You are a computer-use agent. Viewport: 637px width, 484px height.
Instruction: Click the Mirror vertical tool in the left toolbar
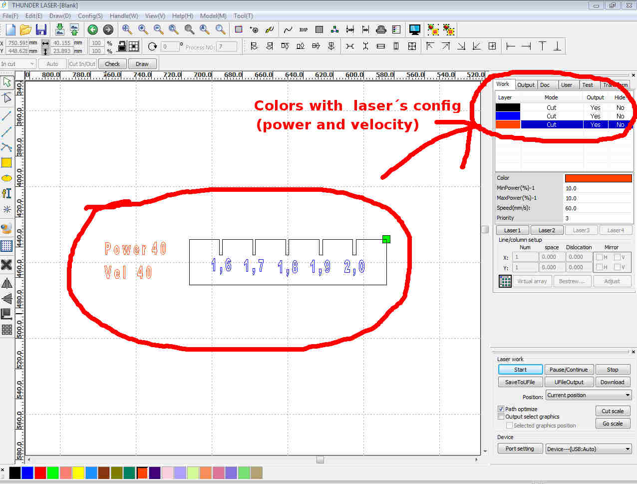click(6, 299)
